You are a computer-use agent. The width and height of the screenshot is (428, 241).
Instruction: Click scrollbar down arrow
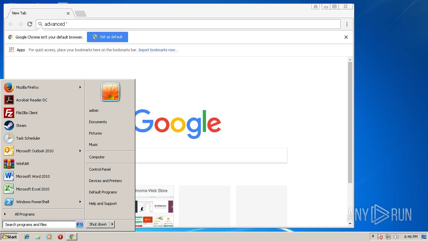pos(350,224)
